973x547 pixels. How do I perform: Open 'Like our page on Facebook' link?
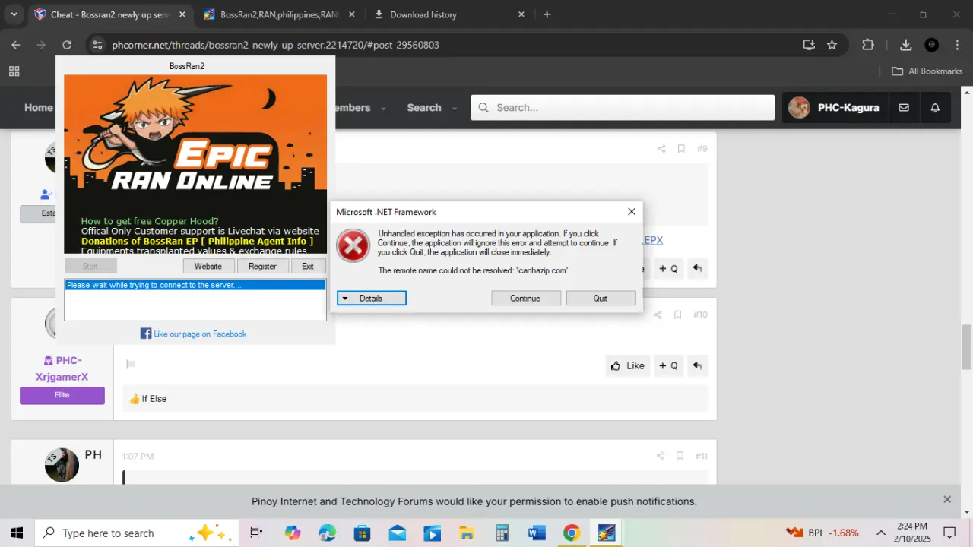(x=200, y=334)
